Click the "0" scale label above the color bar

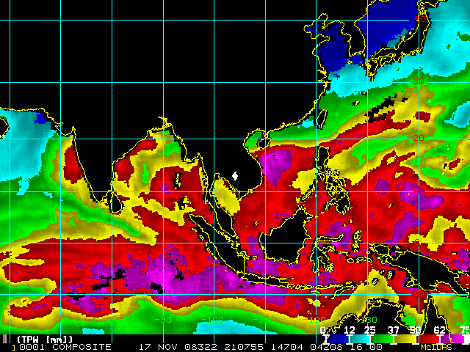[323, 330]
